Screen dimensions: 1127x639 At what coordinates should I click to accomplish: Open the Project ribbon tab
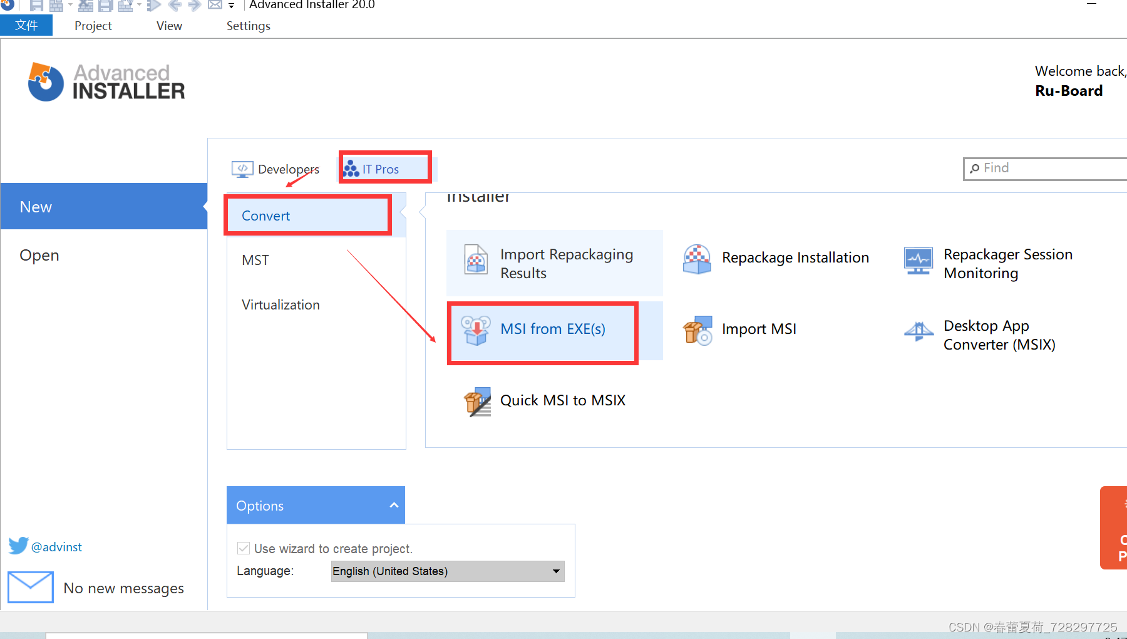93,26
